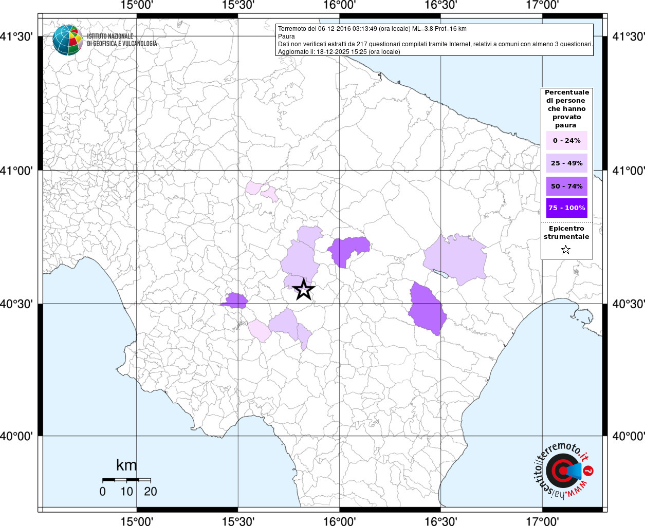Click the 17°00' longitude label at the bottom

[543, 521]
